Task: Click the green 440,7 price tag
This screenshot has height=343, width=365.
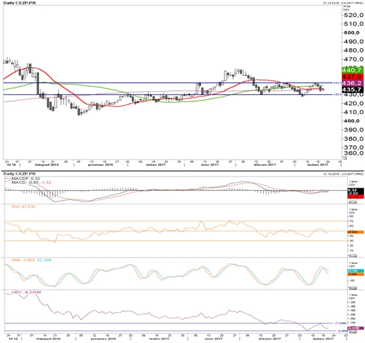Action: 352,69
